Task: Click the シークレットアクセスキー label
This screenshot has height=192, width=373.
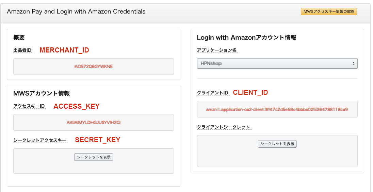Action: (x=40, y=140)
